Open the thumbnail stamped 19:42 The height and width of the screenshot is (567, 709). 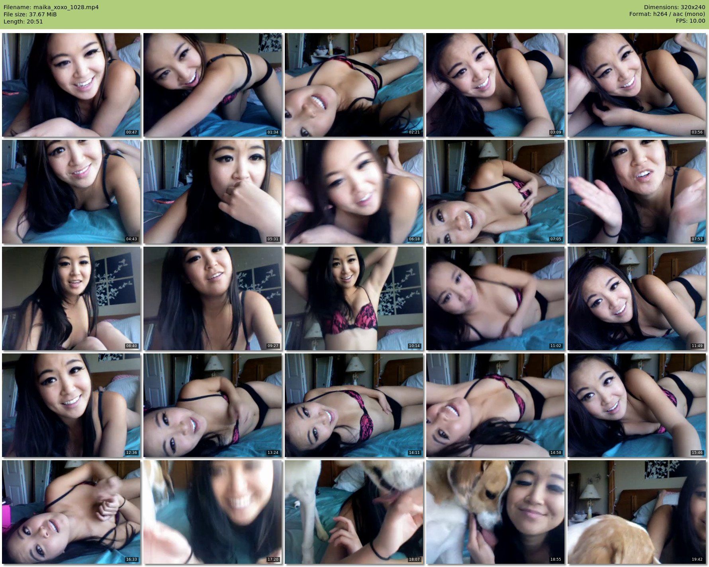click(x=637, y=512)
